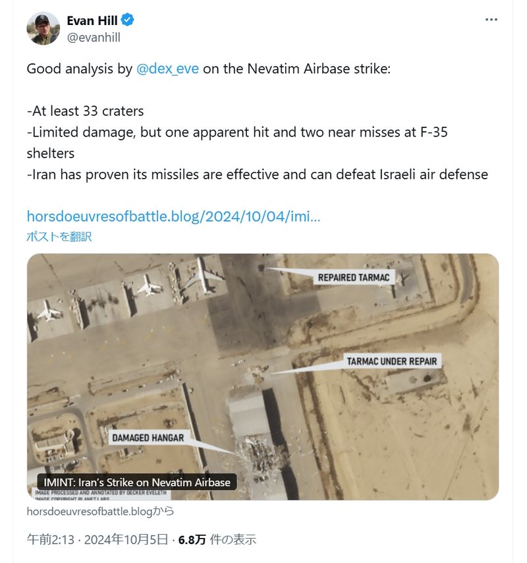Click the 'DAMAGED HANGAR' annotation in the image
Image resolution: width=527 pixels, height=563 pixels.
[x=148, y=438]
